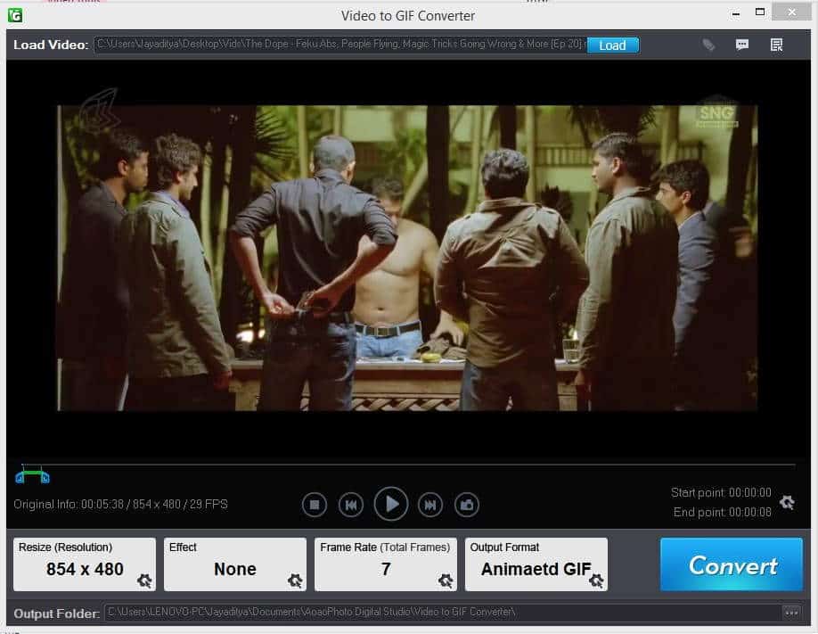Take a snapshot with camera icon
The image size is (818, 634).
coord(466,505)
